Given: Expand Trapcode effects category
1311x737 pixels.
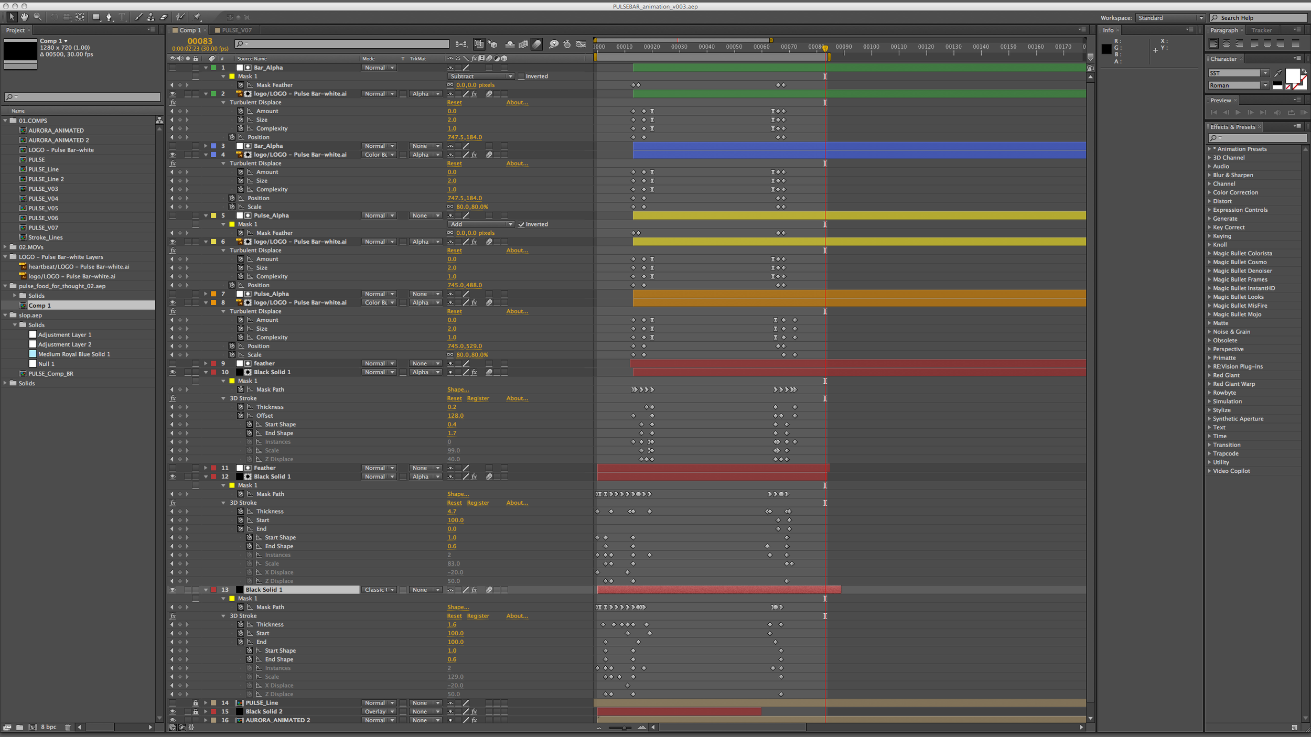Looking at the screenshot, I should pos(1209,453).
